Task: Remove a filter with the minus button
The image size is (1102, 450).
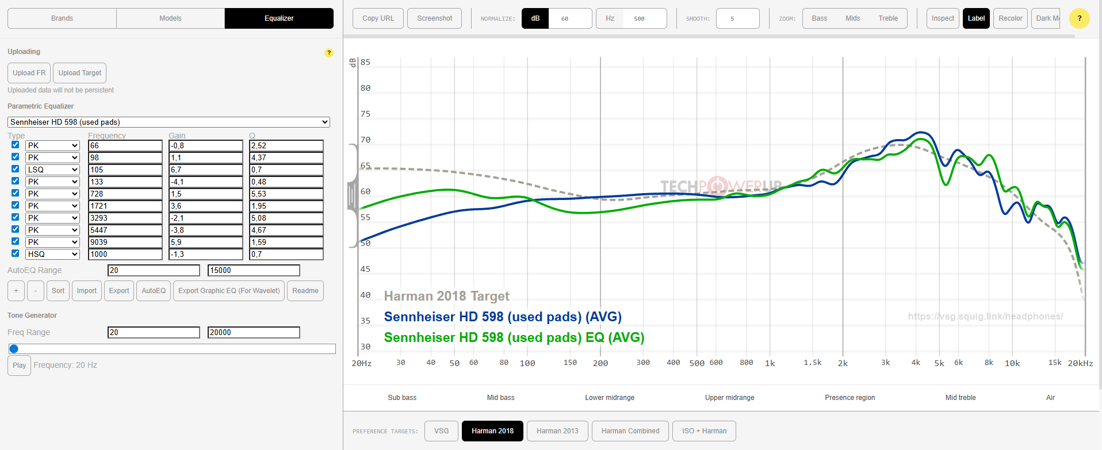Action: [36, 291]
